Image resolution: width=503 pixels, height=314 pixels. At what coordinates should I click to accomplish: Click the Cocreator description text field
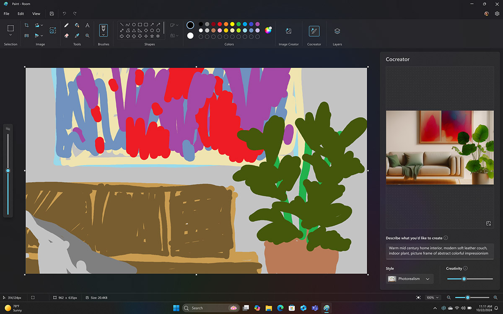(x=439, y=250)
